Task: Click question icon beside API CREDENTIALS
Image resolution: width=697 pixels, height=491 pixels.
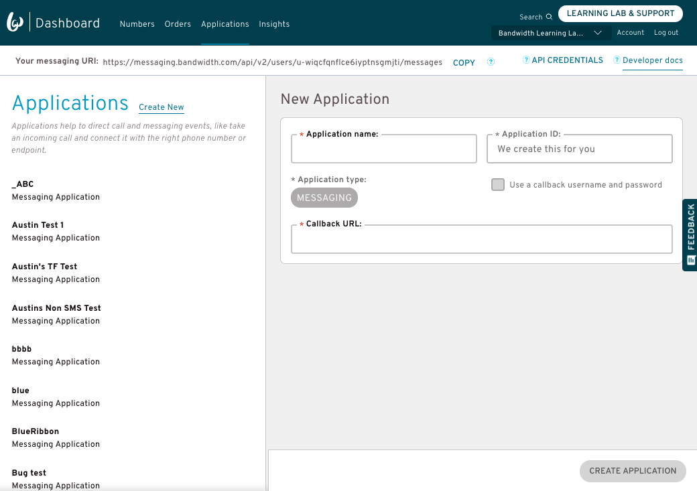Action: [x=526, y=60]
